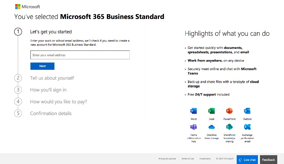Click the Exchange professional email icon
The height and width of the screenshot is (164, 284).
coord(247,127)
